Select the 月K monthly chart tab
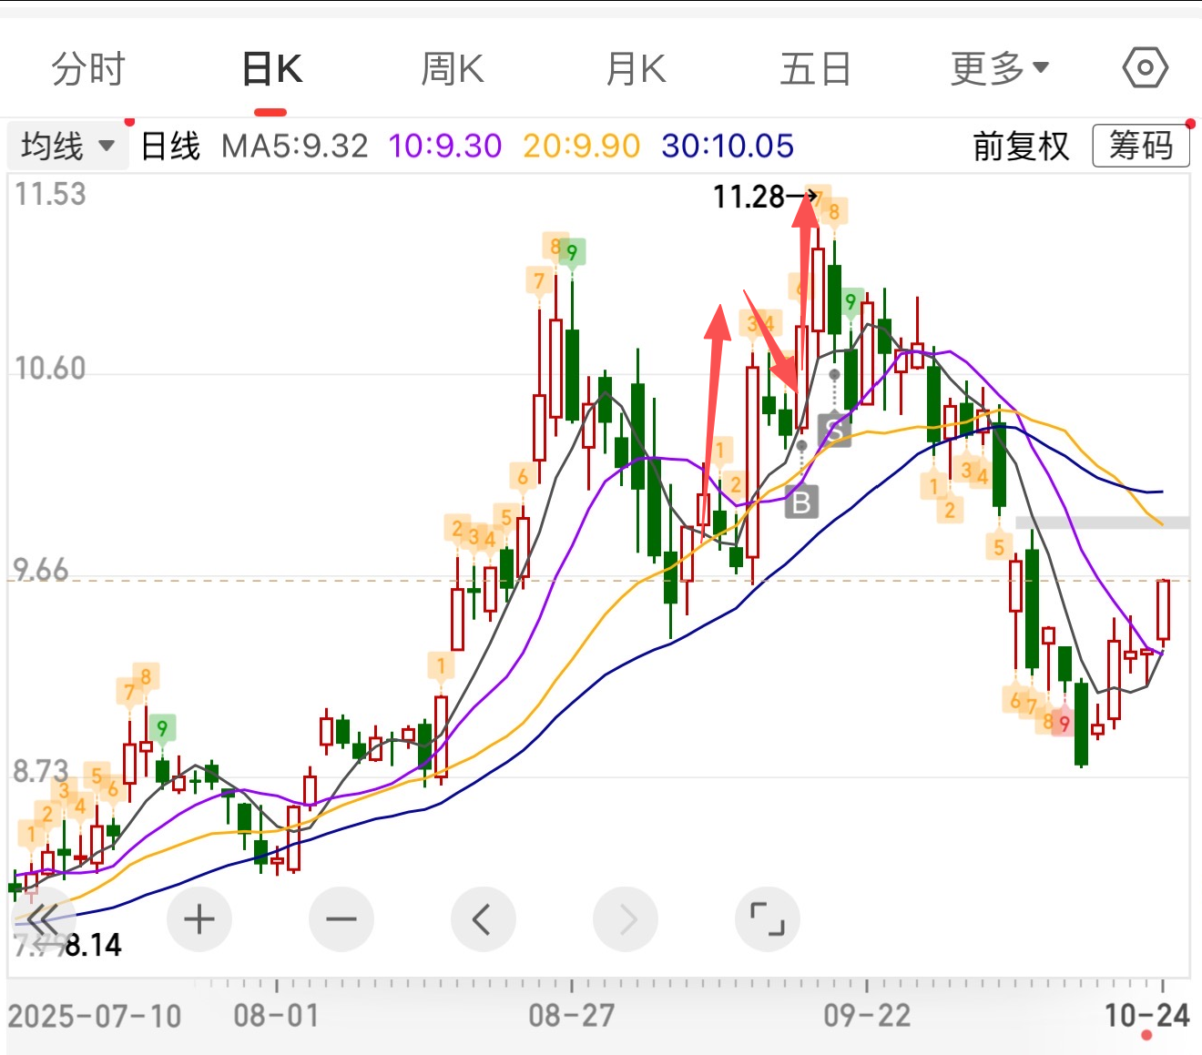This screenshot has height=1055, width=1202. click(x=636, y=69)
